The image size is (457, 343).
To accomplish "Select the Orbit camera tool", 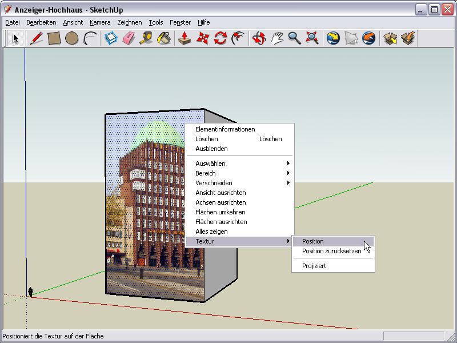I will point(259,38).
